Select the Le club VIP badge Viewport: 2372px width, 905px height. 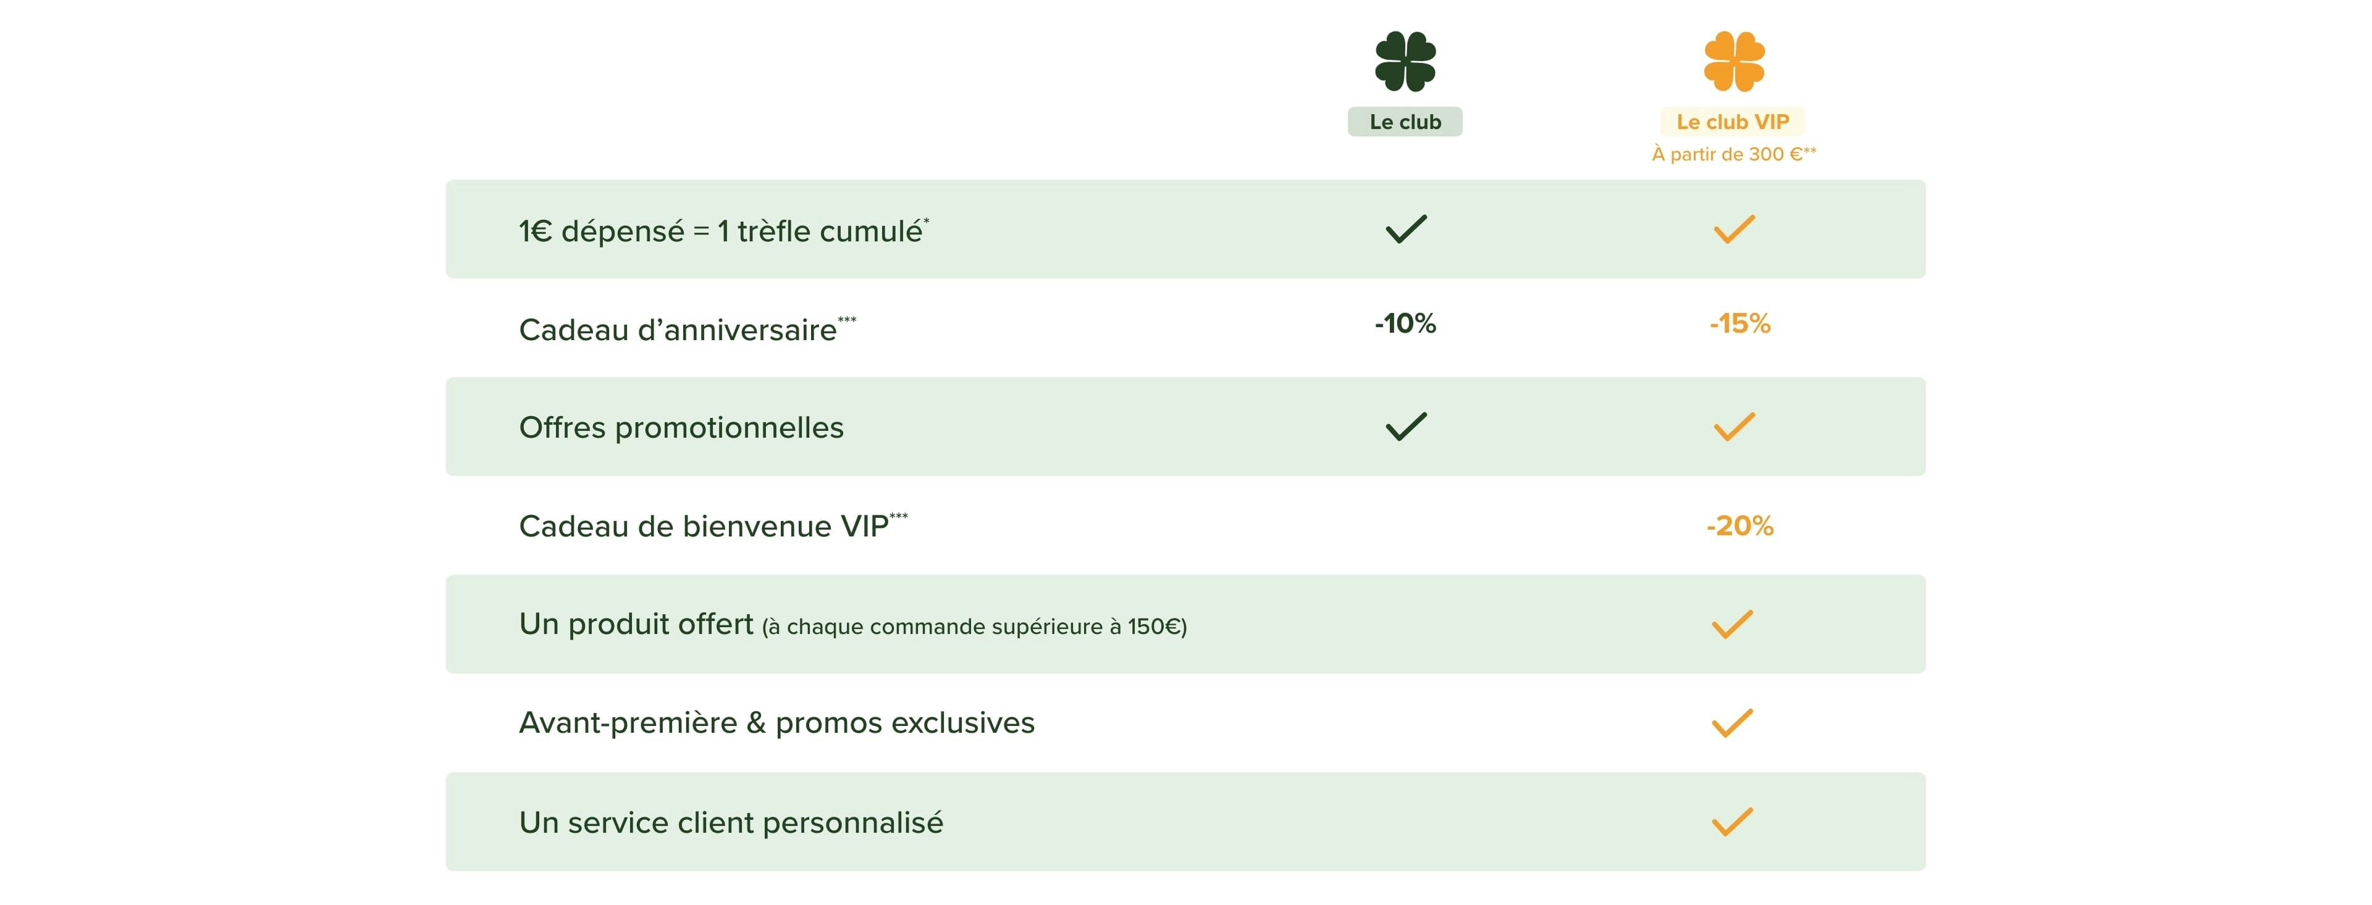click(1732, 122)
